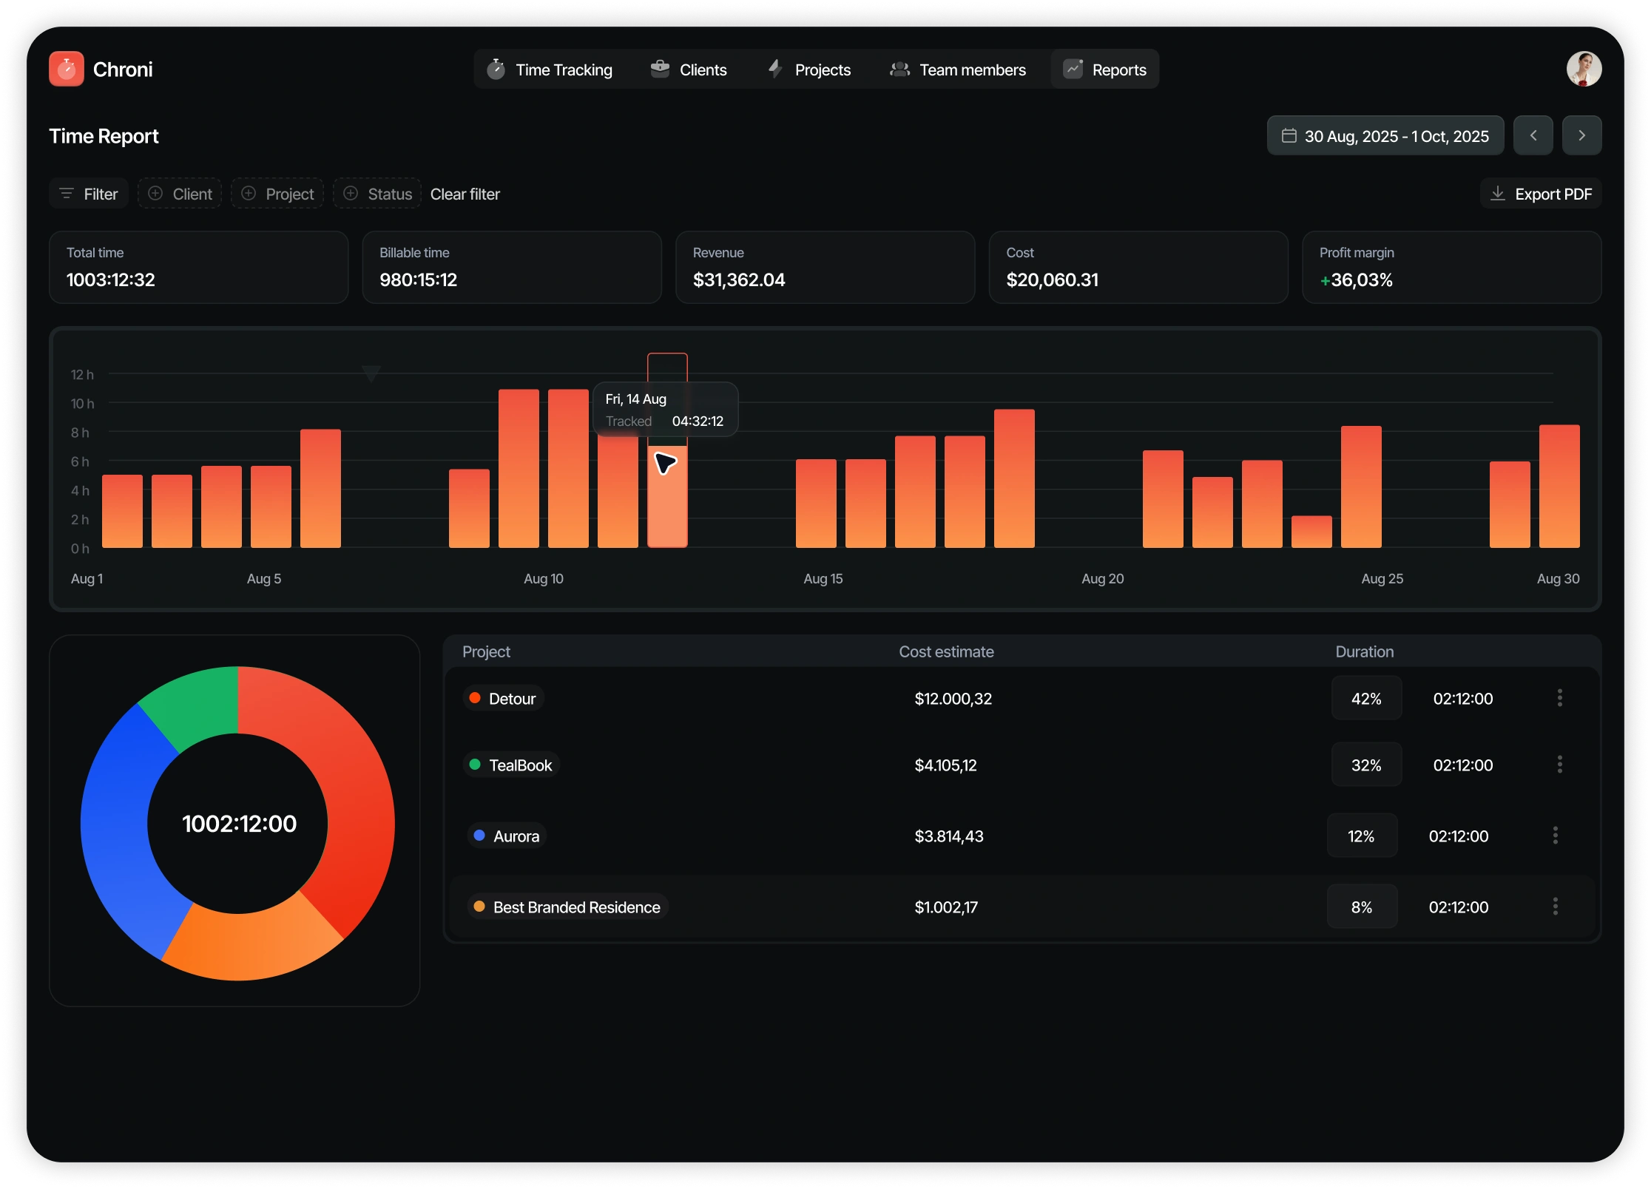
Task: Add a Project filter chip
Action: (x=277, y=194)
